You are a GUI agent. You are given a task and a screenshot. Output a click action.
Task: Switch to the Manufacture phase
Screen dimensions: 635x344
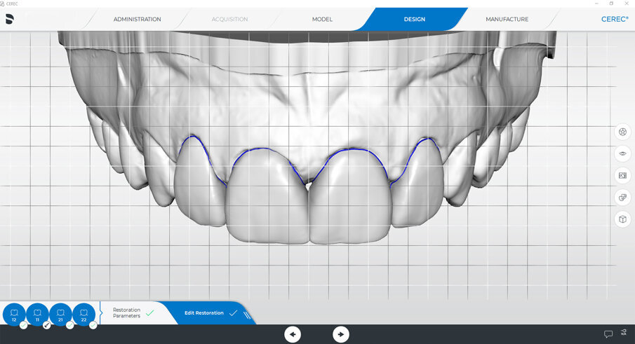[507, 19]
